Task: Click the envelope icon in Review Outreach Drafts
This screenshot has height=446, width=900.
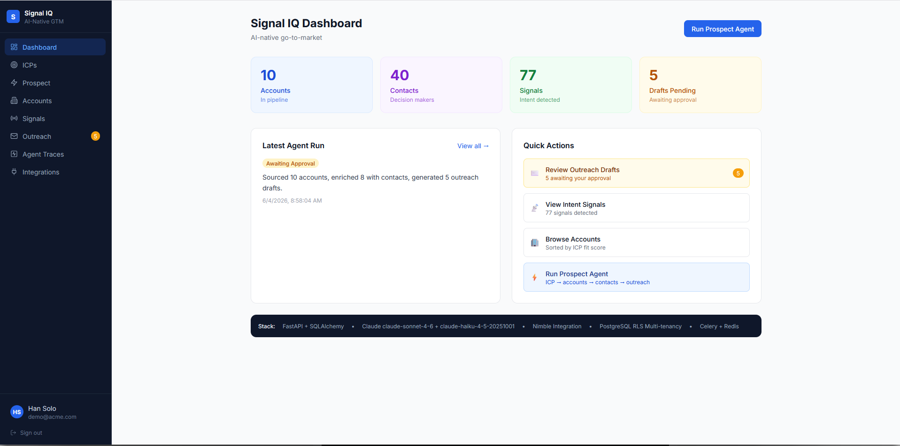Action: (535, 173)
